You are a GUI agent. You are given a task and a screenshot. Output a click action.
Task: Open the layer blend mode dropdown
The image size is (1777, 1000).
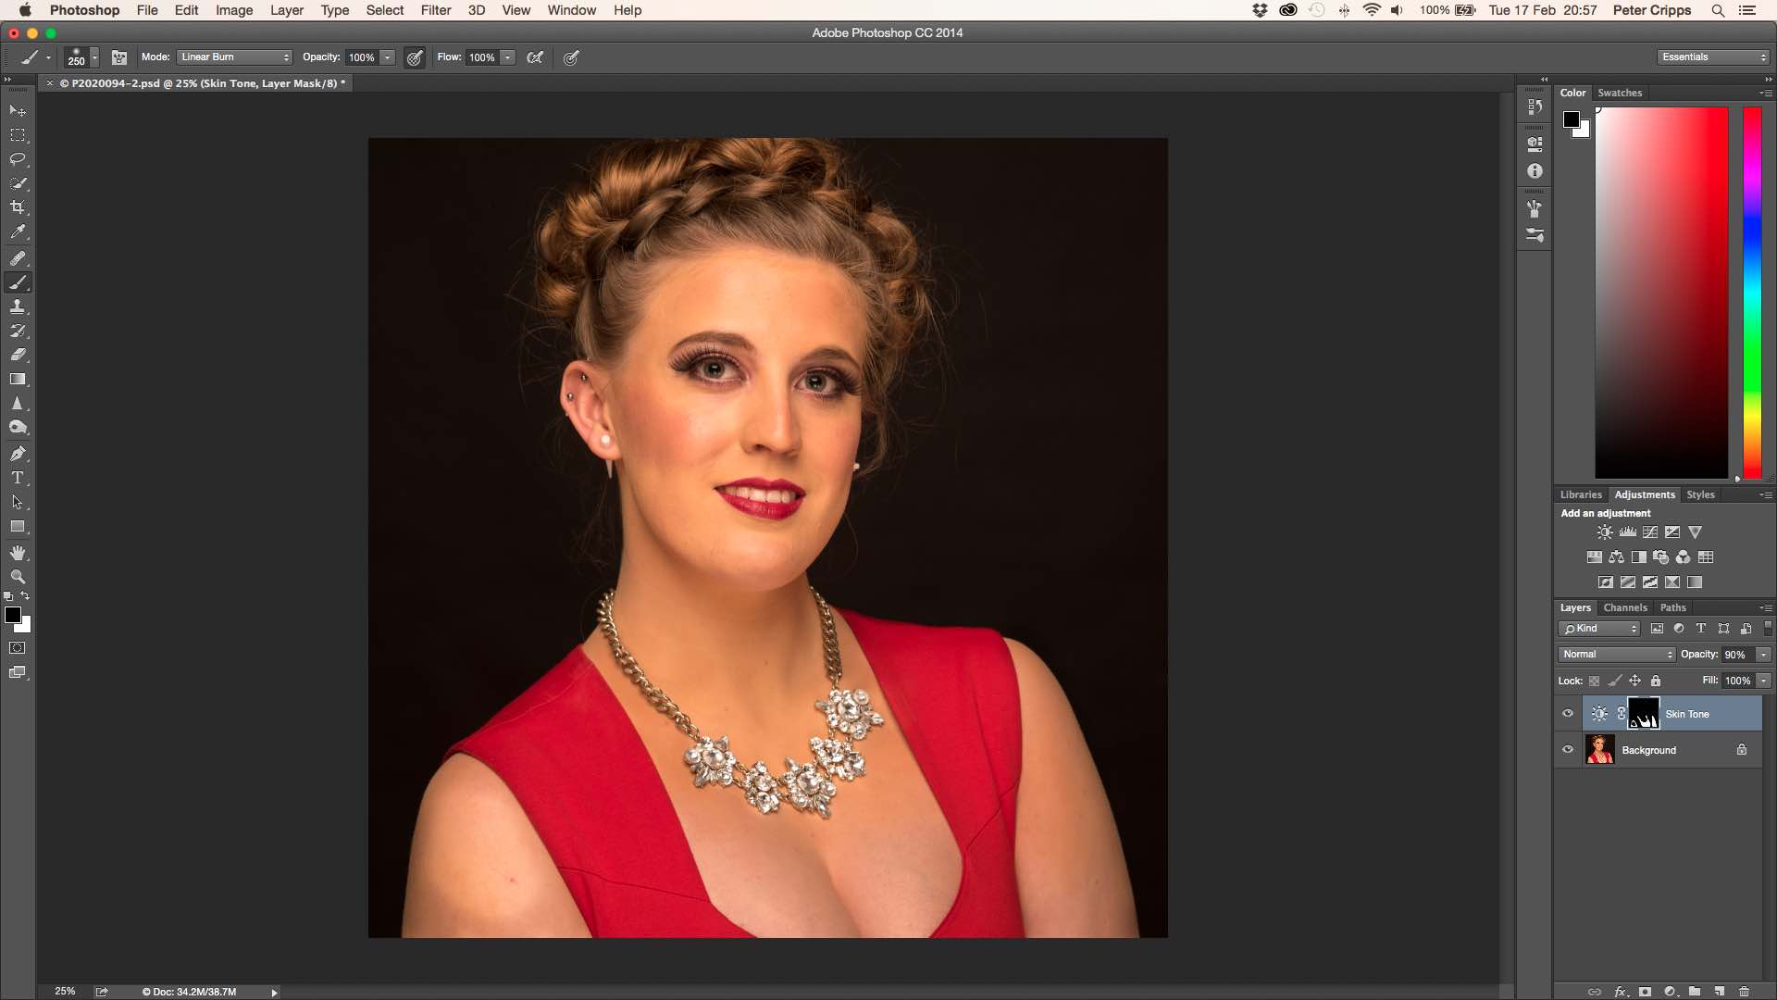(1617, 655)
